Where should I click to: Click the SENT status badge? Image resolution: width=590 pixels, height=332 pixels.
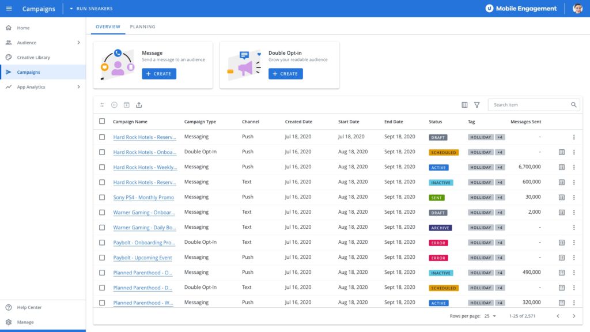click(x=437, y=198)
